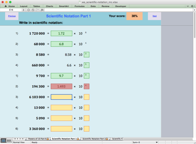The height and width of the screenshot is (144, 196).
Task: Follow the Next link
Action: point(155,16)
